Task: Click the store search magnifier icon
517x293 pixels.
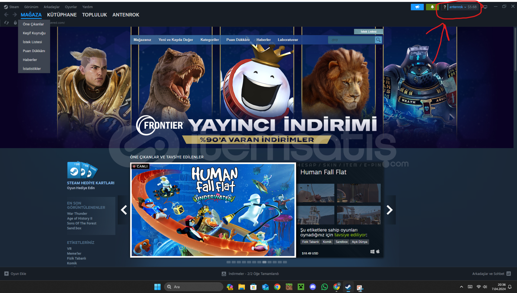Action: (378, 40)
